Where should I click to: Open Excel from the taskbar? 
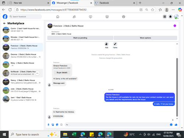click(x=74, y=134)
